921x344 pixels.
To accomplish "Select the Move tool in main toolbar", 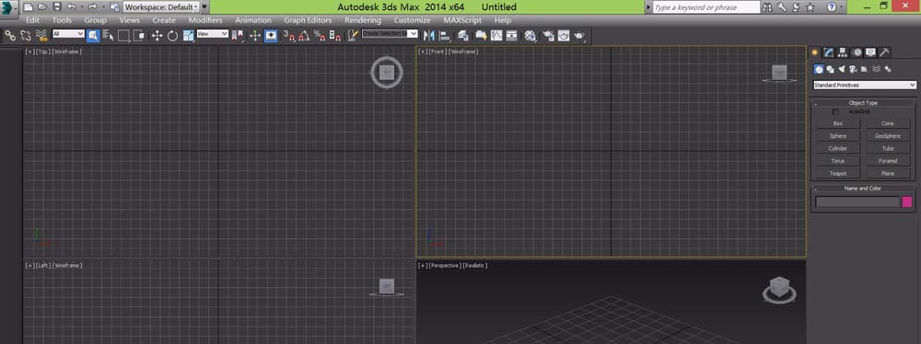I will tap(157, 36).
